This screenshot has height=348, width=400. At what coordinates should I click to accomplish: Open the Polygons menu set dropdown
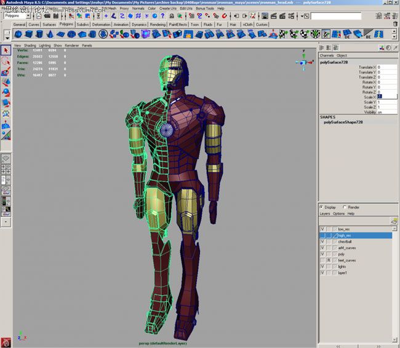pos(17,15)
